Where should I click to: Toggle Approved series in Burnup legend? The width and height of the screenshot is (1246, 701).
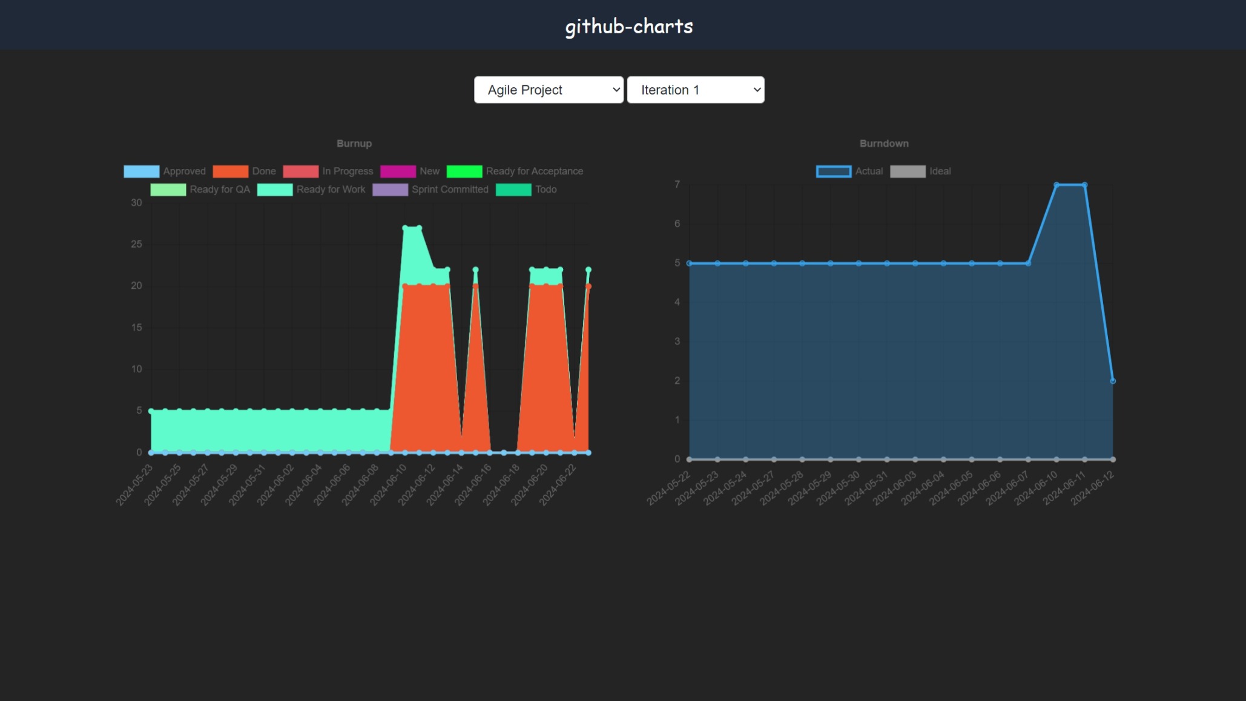click(x=142, y=171)
